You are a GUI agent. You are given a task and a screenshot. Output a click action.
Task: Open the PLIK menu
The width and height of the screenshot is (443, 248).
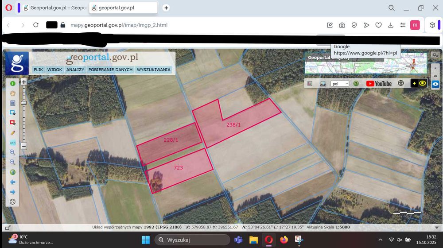pos(39,70)
